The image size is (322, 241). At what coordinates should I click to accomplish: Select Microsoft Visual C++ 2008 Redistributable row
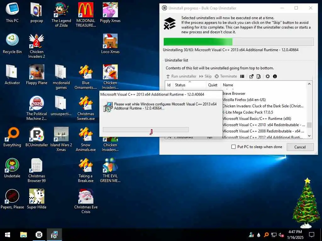pyautogui.click(x=264, y=131)
